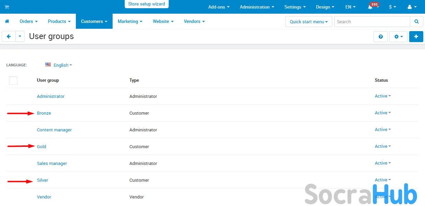Click the search magnifier icon
Image resolution: width=425 pixels, height=206 pixels.
pos(416,22)
